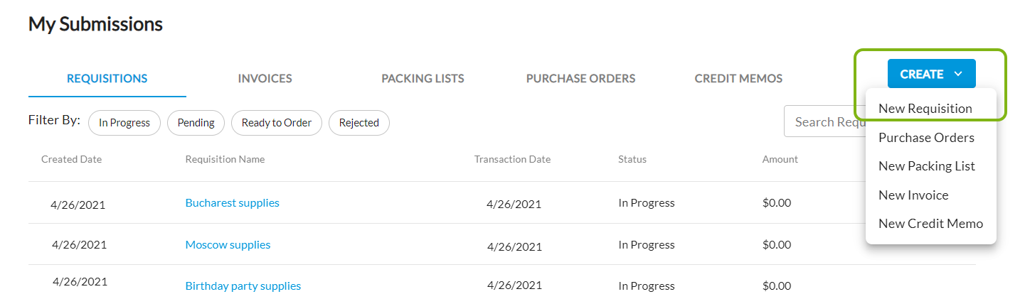Enable the Ready to Order filter
1025x299 pixels.
pyautogui.click(x=276, y=123)
